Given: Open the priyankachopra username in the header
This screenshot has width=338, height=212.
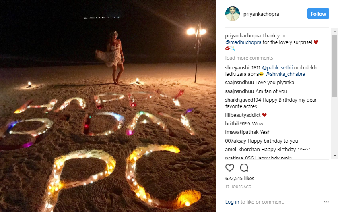Looking at the screenshot, I should tap(261, 14).
